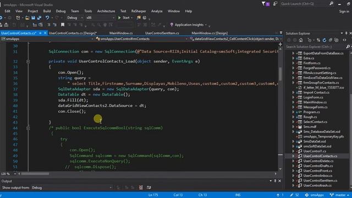Open the Application Insights dropdown arrow
352x198 pixels.
coord(206,25)
